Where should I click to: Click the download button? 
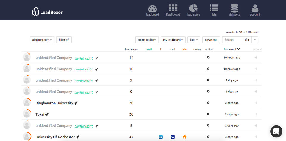tap(211, 40)
